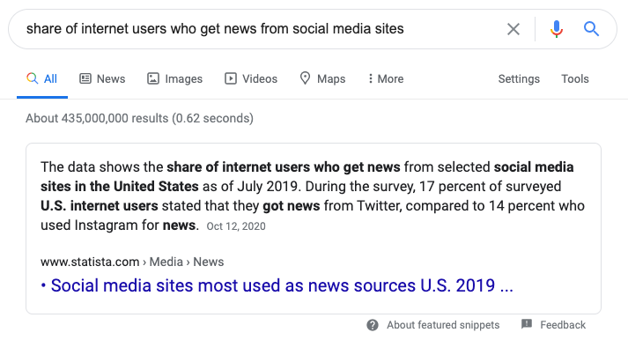Viewport: 628px width, 340px height.
Task: Open the Tools filter options
Action: pos(575,79)
